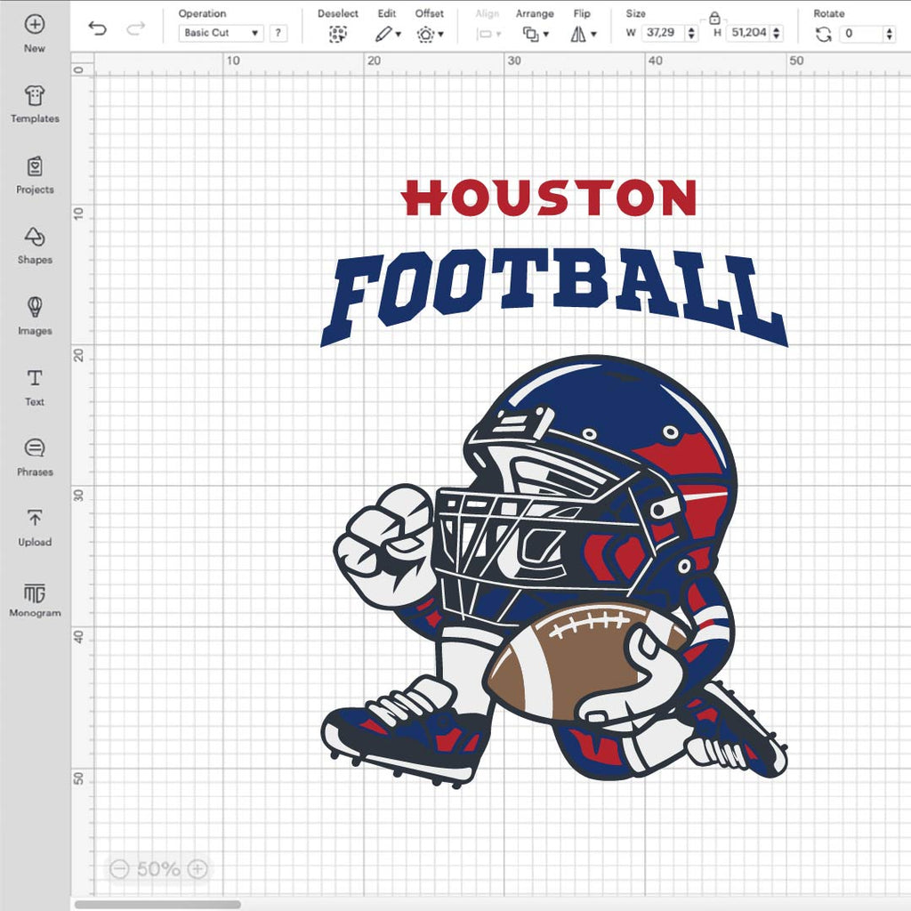
Task: Toggle the size aspect ratio lock
Action: click(713, 18)
